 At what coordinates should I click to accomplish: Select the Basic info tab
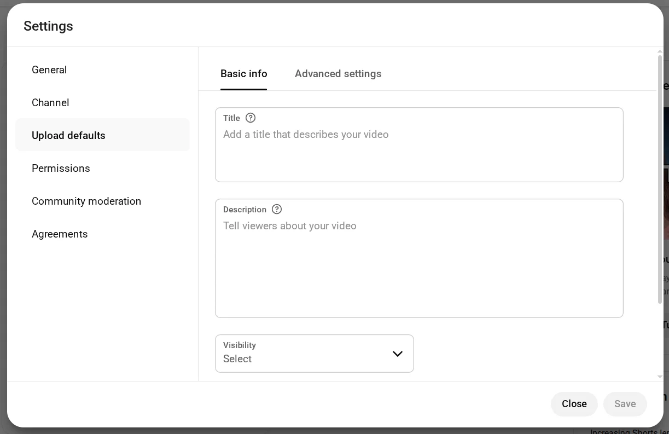[x=243, y=74]
